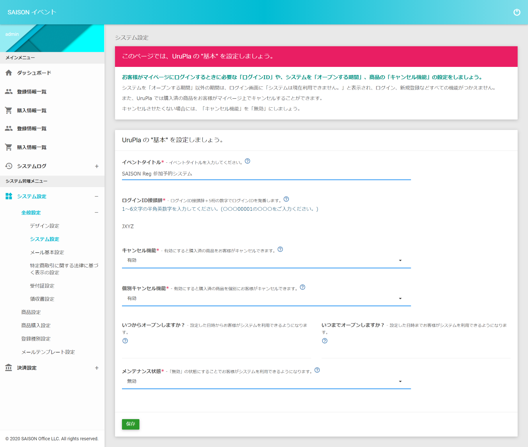The image size is (528, 447).
Task: Click the power logout icon
Action: pyautogui.click(x=517, y=12)
